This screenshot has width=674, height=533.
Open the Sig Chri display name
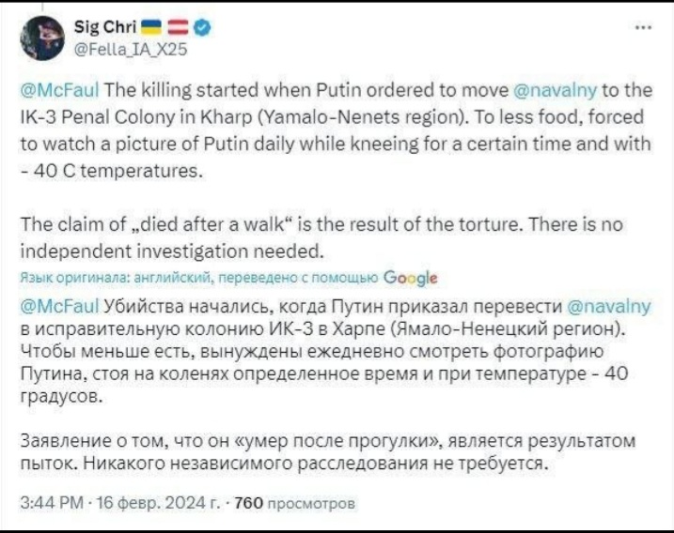pos(105,27)
